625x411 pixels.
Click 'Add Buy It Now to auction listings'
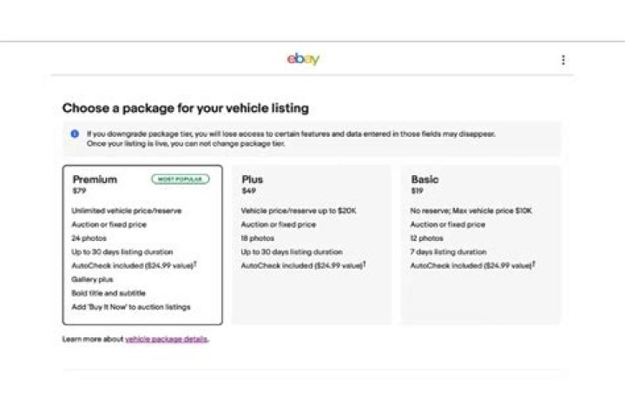pyautogui.click(x=131, y=307)
